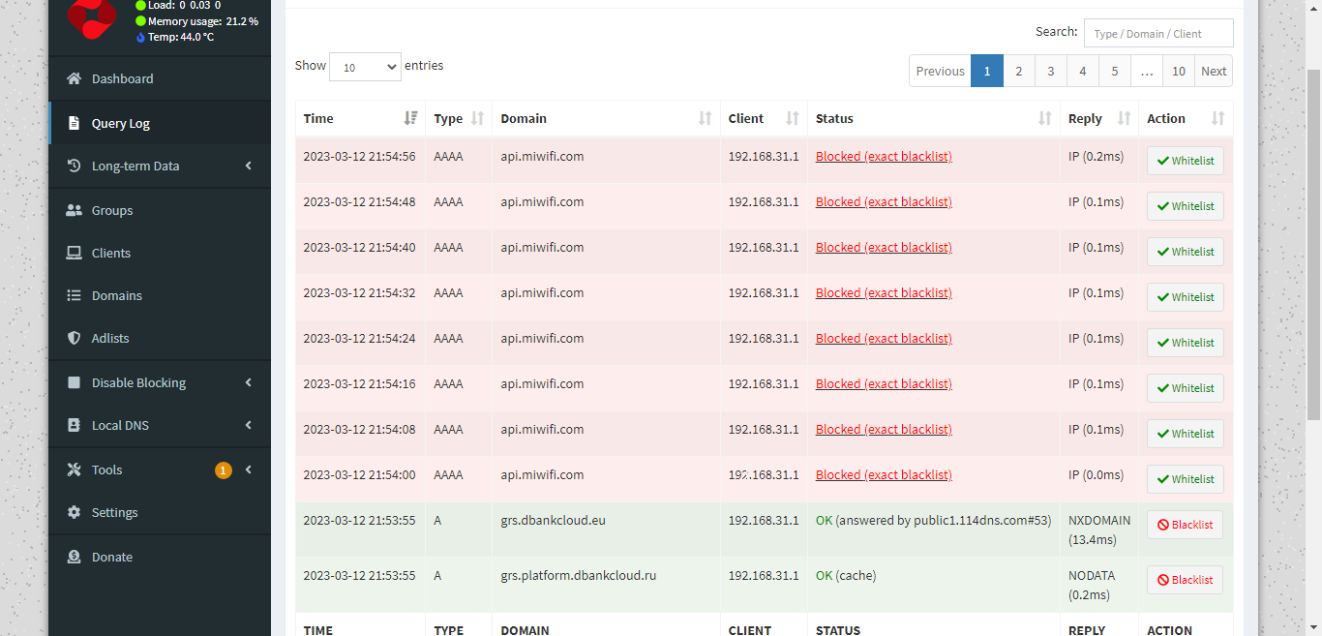Expand the Disable Blocking submenu

(160, 382)
